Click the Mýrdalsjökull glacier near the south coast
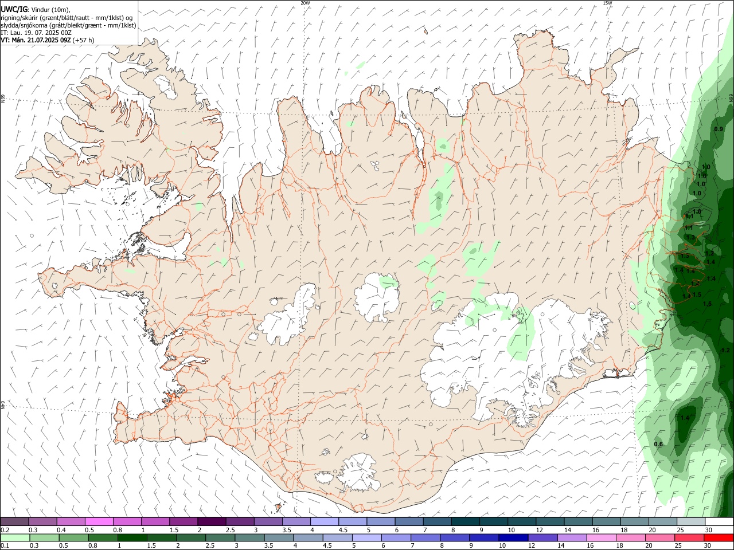Screen dimensions: 734x550 358,473
